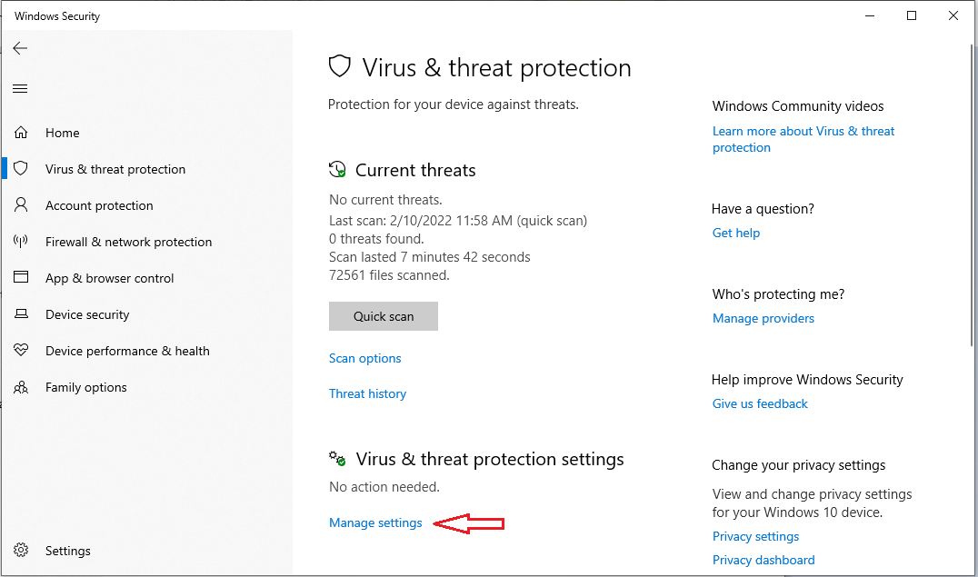This screenshot has width=978, height=577.
Task: Click the Device security laptop icon
Action: [x=21, y=313]
